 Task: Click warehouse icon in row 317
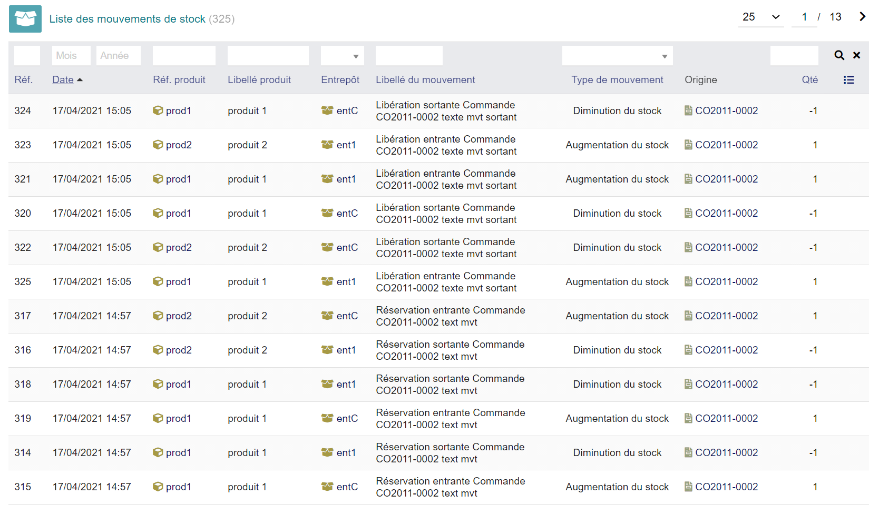pyautogui.click(x=327, y=316)
